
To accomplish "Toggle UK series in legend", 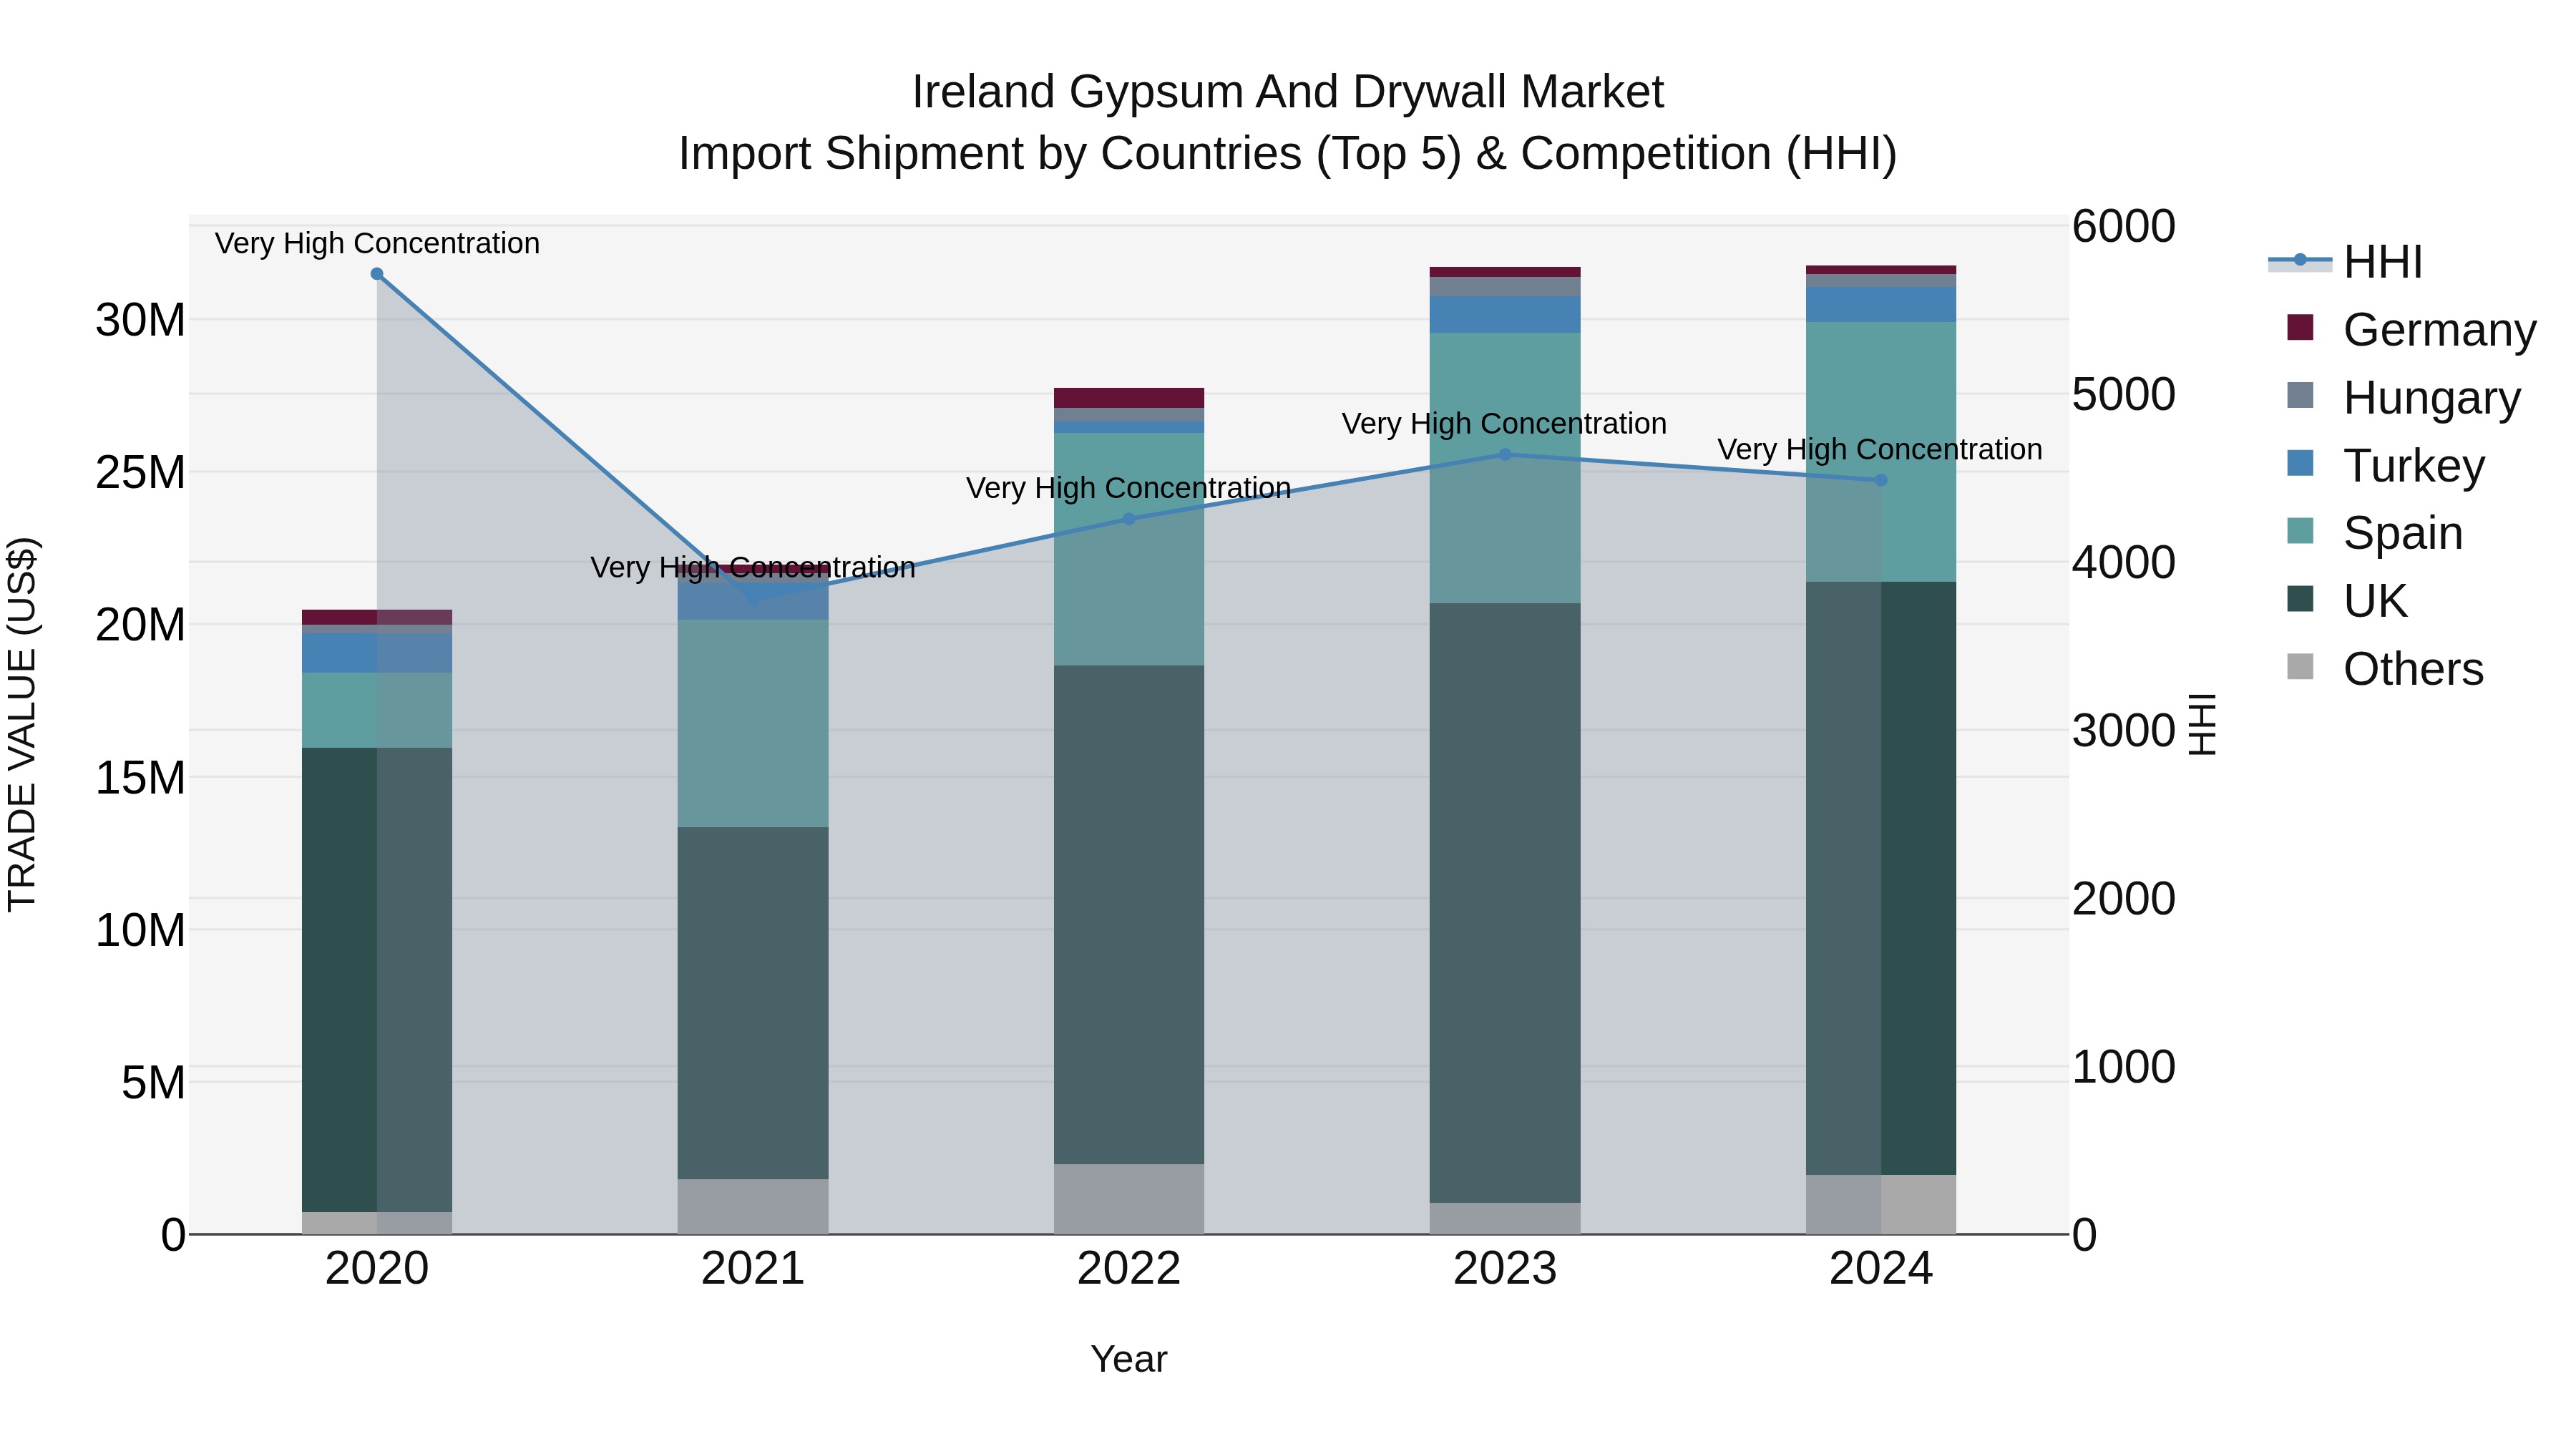I will [2346, 600].
